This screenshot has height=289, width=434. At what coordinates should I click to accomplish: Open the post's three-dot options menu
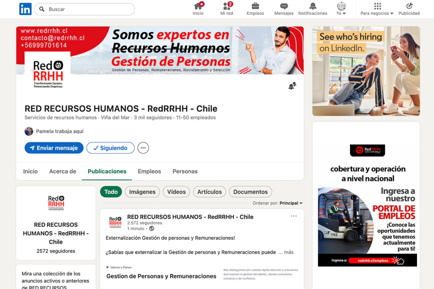coord(294,216)
